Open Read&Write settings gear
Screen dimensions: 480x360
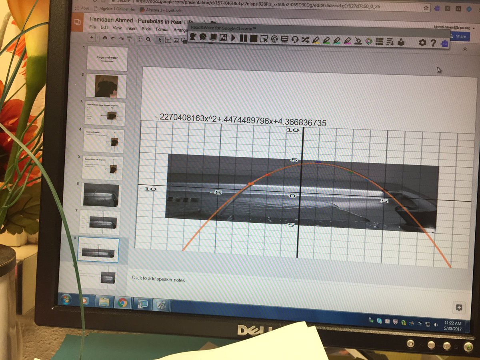[422, 42]
